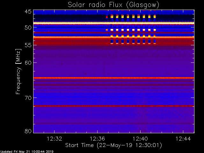Click the "Start Time (22-May-19 12:30:01)" label

pos(113,145)
